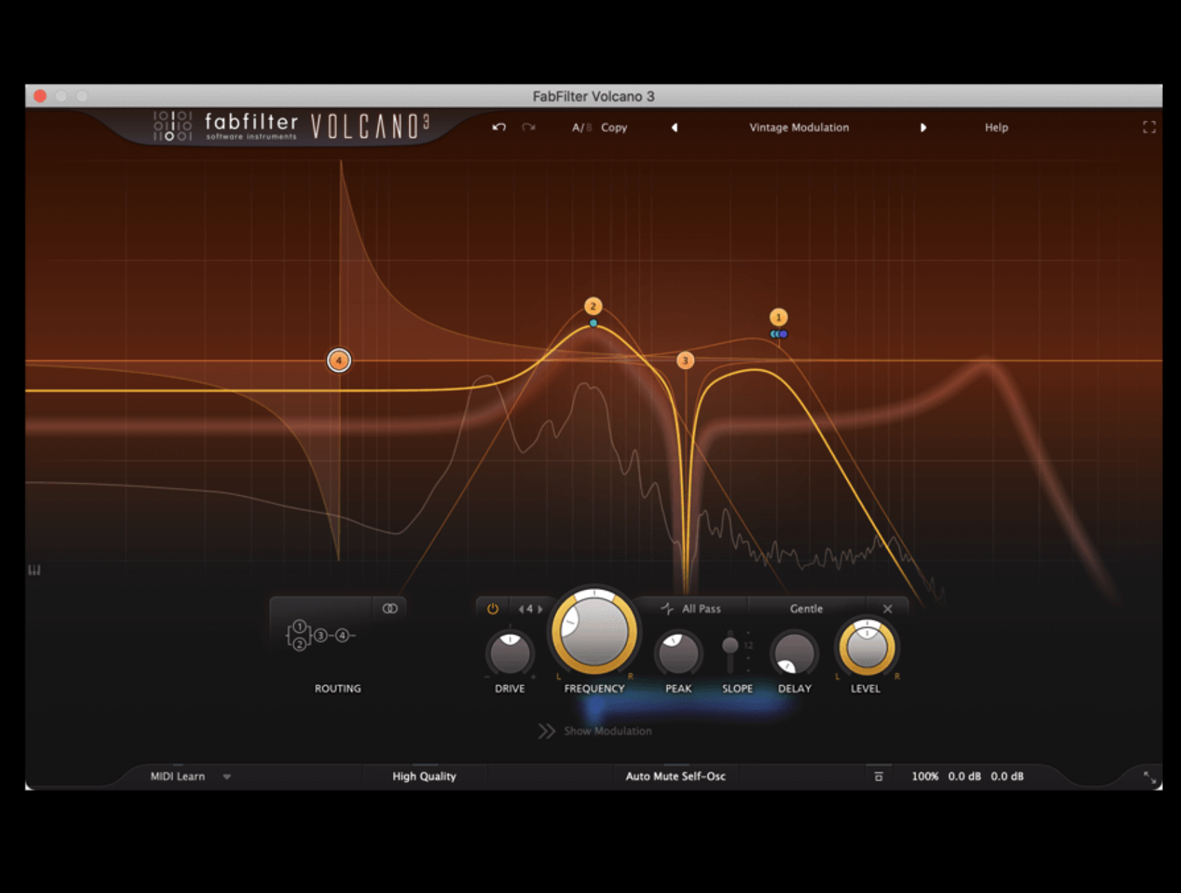The image size is (1181, 893).
Task: Click the redo arrow icon
Action: [529, 128]
